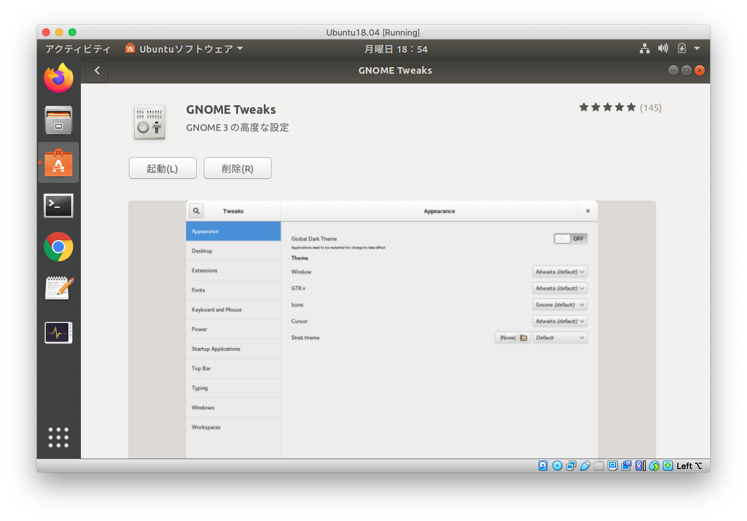Select Workspaces in Tweaks sidebar
The height and width of the screenshot is (521, 747).
click(233, 427)
